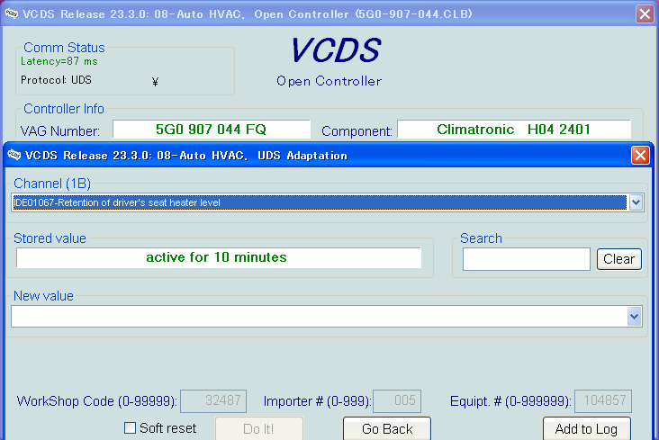Click the Stored value field 'active for 10 minutes'
The width and height of the screenshot is (659, 440).
tap(219, 257)
